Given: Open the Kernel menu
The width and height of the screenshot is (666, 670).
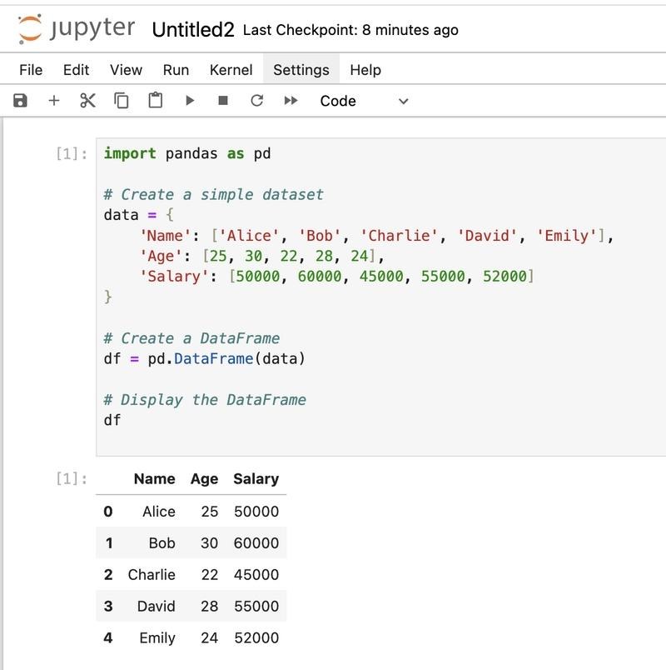Looking at the screenshot, I should 231,70.
